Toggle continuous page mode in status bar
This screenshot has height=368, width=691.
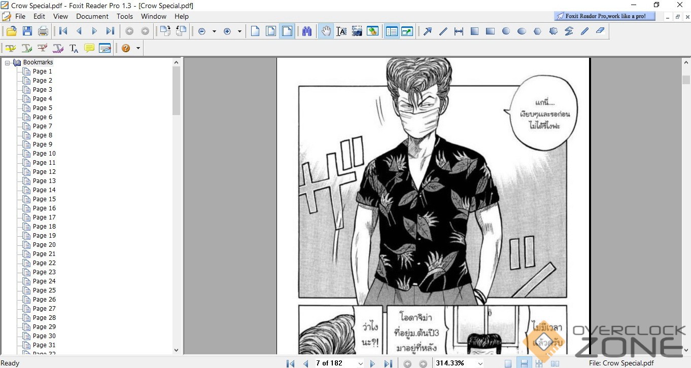[524, 363]
